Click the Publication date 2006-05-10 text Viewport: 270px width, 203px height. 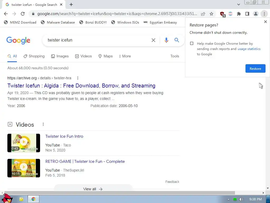click(114, 106)
